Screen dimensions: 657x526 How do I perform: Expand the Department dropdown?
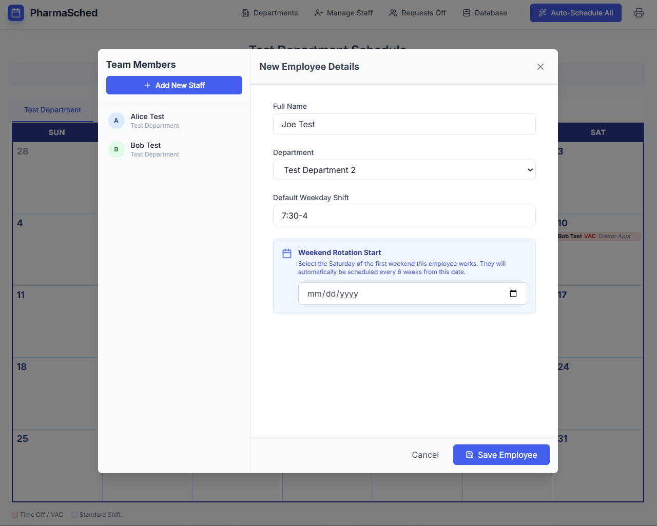click(404, 170)
